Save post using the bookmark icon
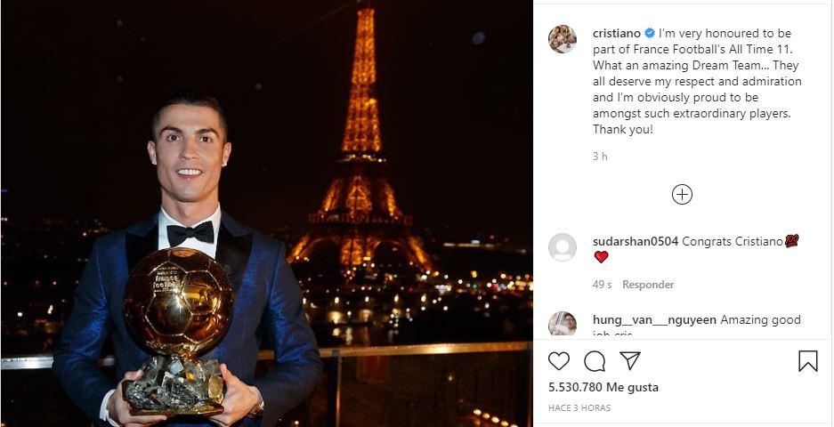Screen dimensions: 834x427 pos(808,361)
